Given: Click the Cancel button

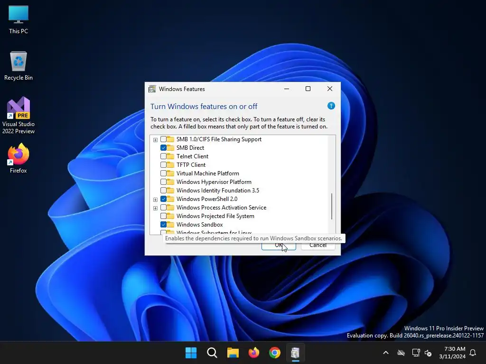Looking at the screenshot, I should [x=318, y=245].
